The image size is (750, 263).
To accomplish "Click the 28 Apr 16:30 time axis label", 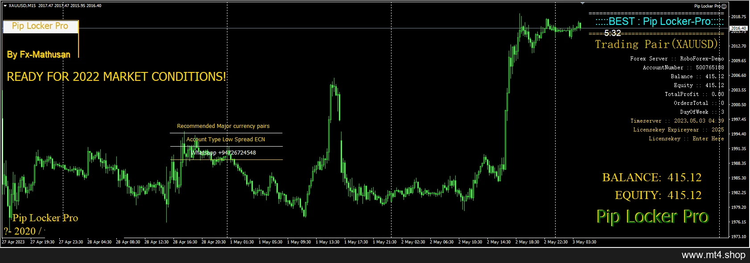I will [x=185, y=242].
